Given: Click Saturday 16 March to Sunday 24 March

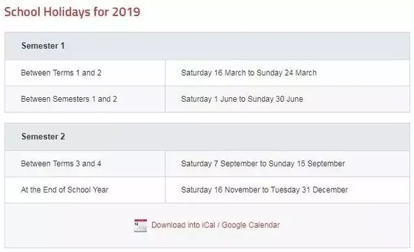Looking at the screenshot, I should (248, 73).
